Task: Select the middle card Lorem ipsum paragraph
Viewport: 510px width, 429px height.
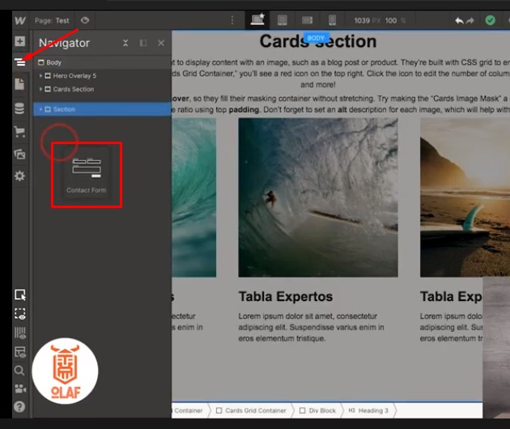Action: (312, 327)
